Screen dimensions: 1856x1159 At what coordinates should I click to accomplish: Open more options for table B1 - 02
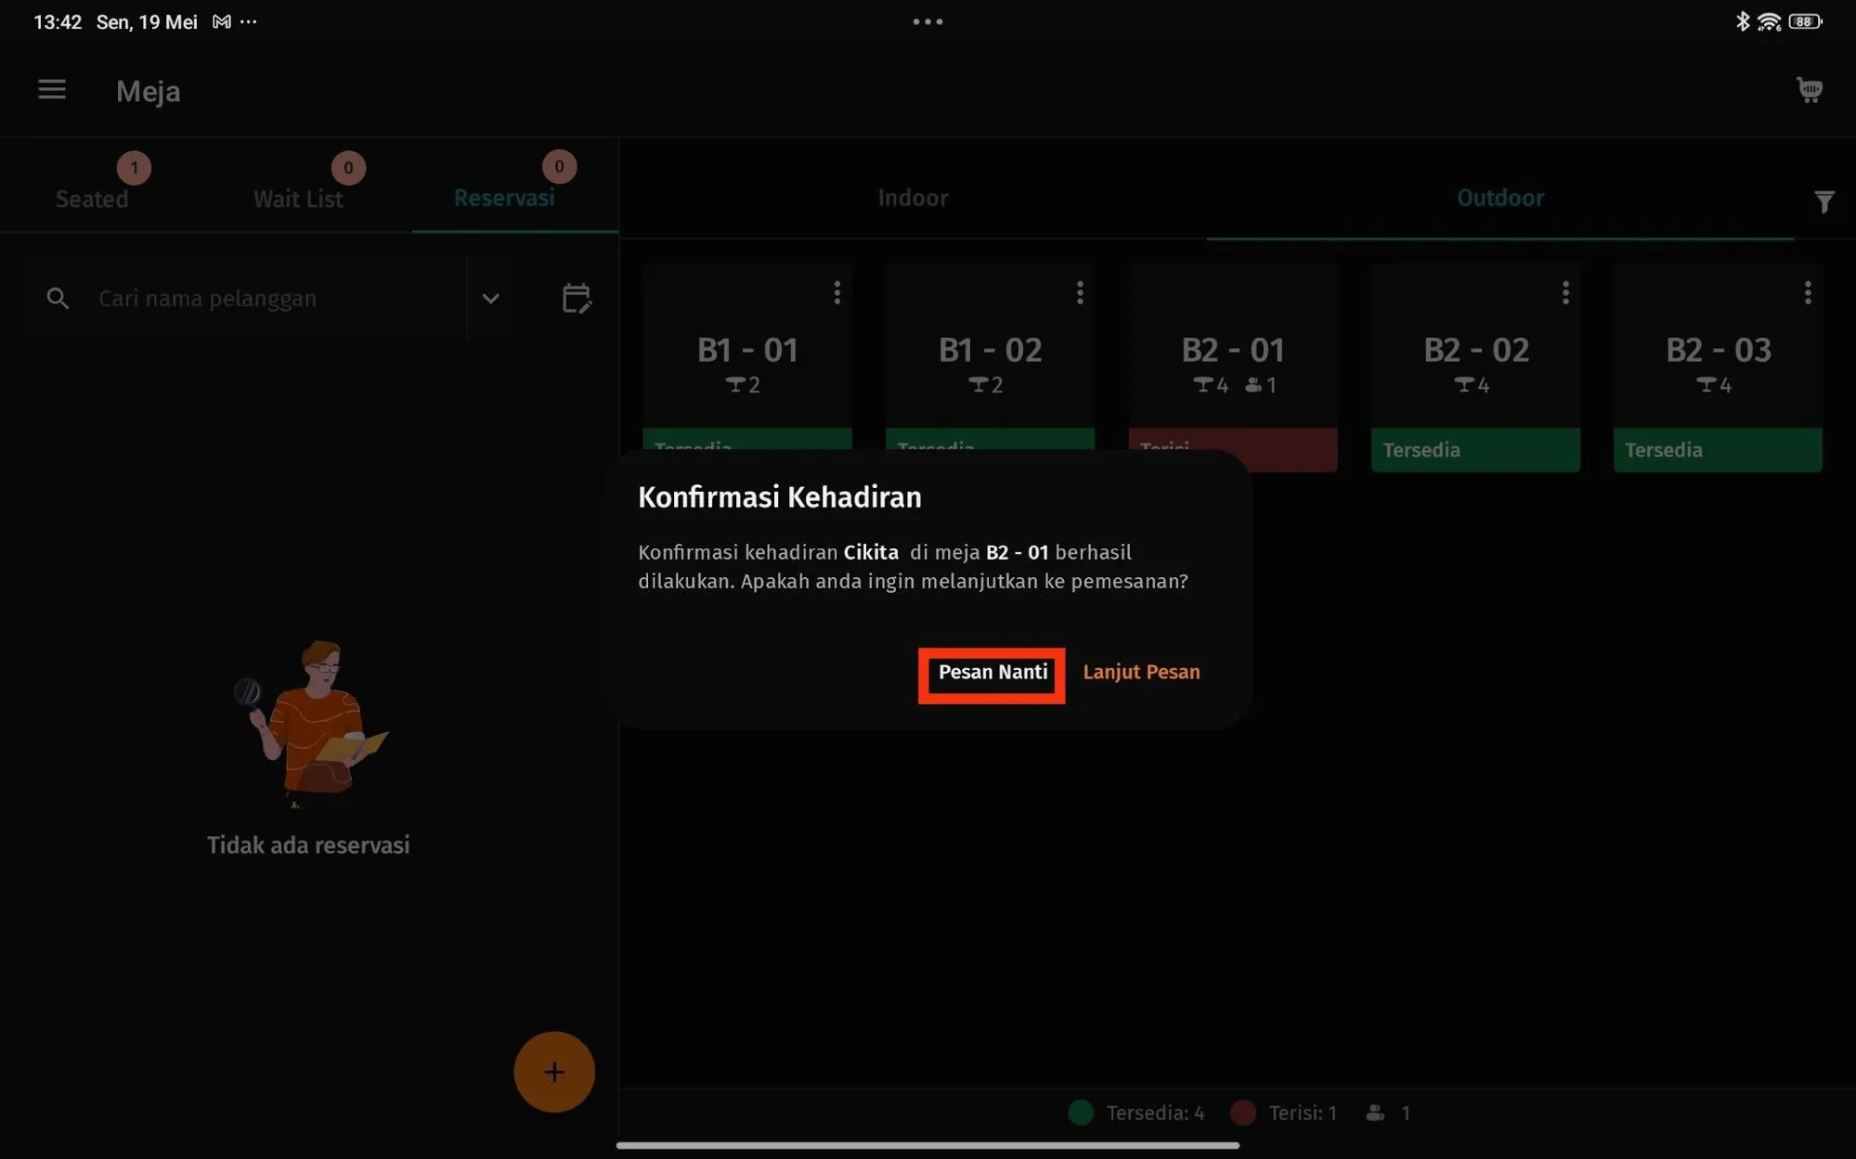pyautogui.click(x=1080, y=293)
